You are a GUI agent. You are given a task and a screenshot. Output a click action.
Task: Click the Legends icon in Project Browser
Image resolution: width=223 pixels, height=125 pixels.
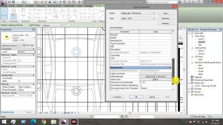tap(192, 77)
